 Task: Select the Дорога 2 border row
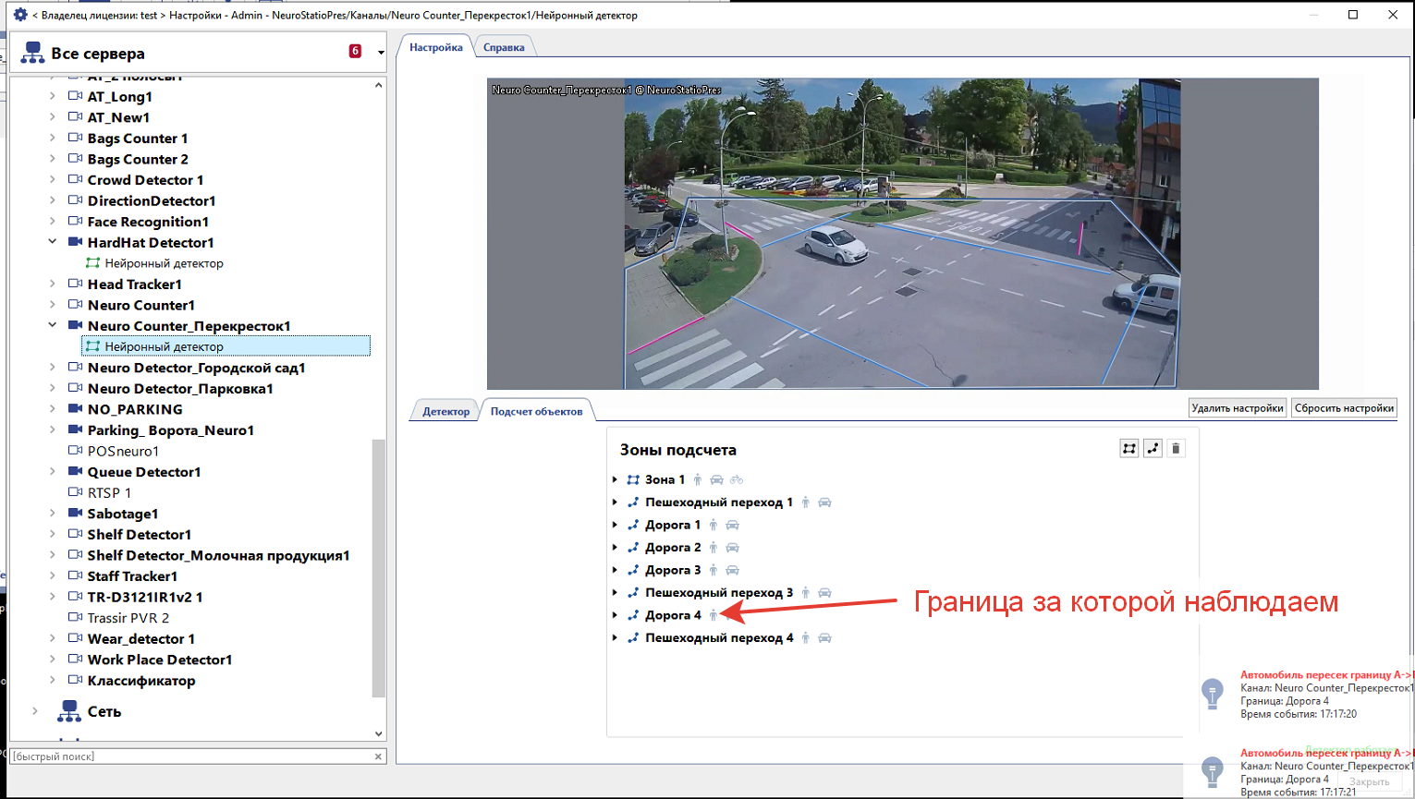(x=673, y=548)
